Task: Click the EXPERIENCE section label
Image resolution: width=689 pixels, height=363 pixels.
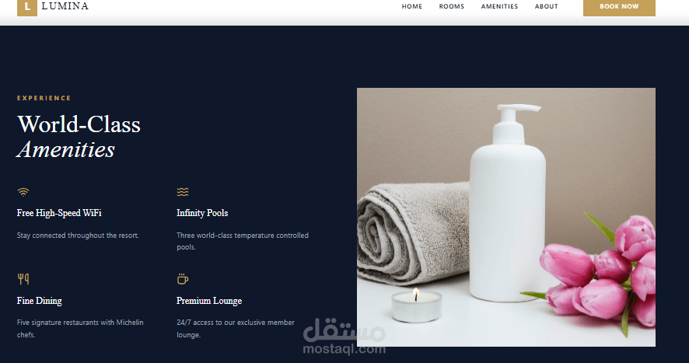Action: [44, 98]
